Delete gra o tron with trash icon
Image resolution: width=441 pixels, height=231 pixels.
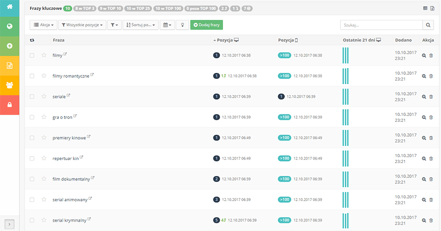(431, 117)
